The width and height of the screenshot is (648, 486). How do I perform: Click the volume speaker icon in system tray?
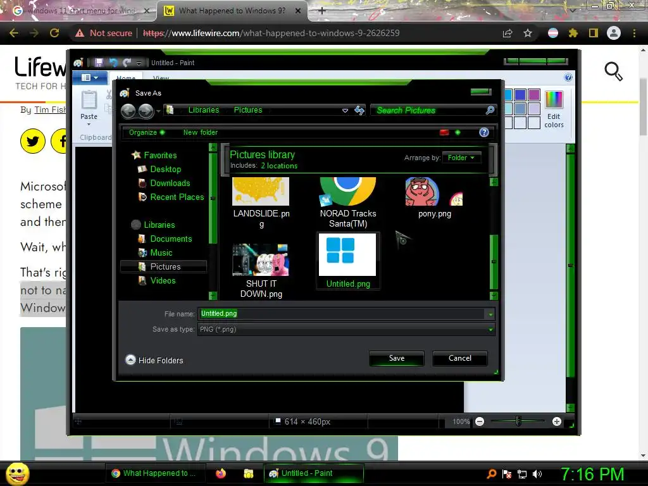(x=537, y=474)
